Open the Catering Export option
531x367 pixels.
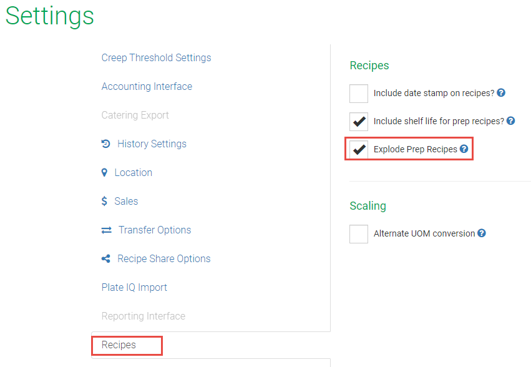click(x=135, y=115)
